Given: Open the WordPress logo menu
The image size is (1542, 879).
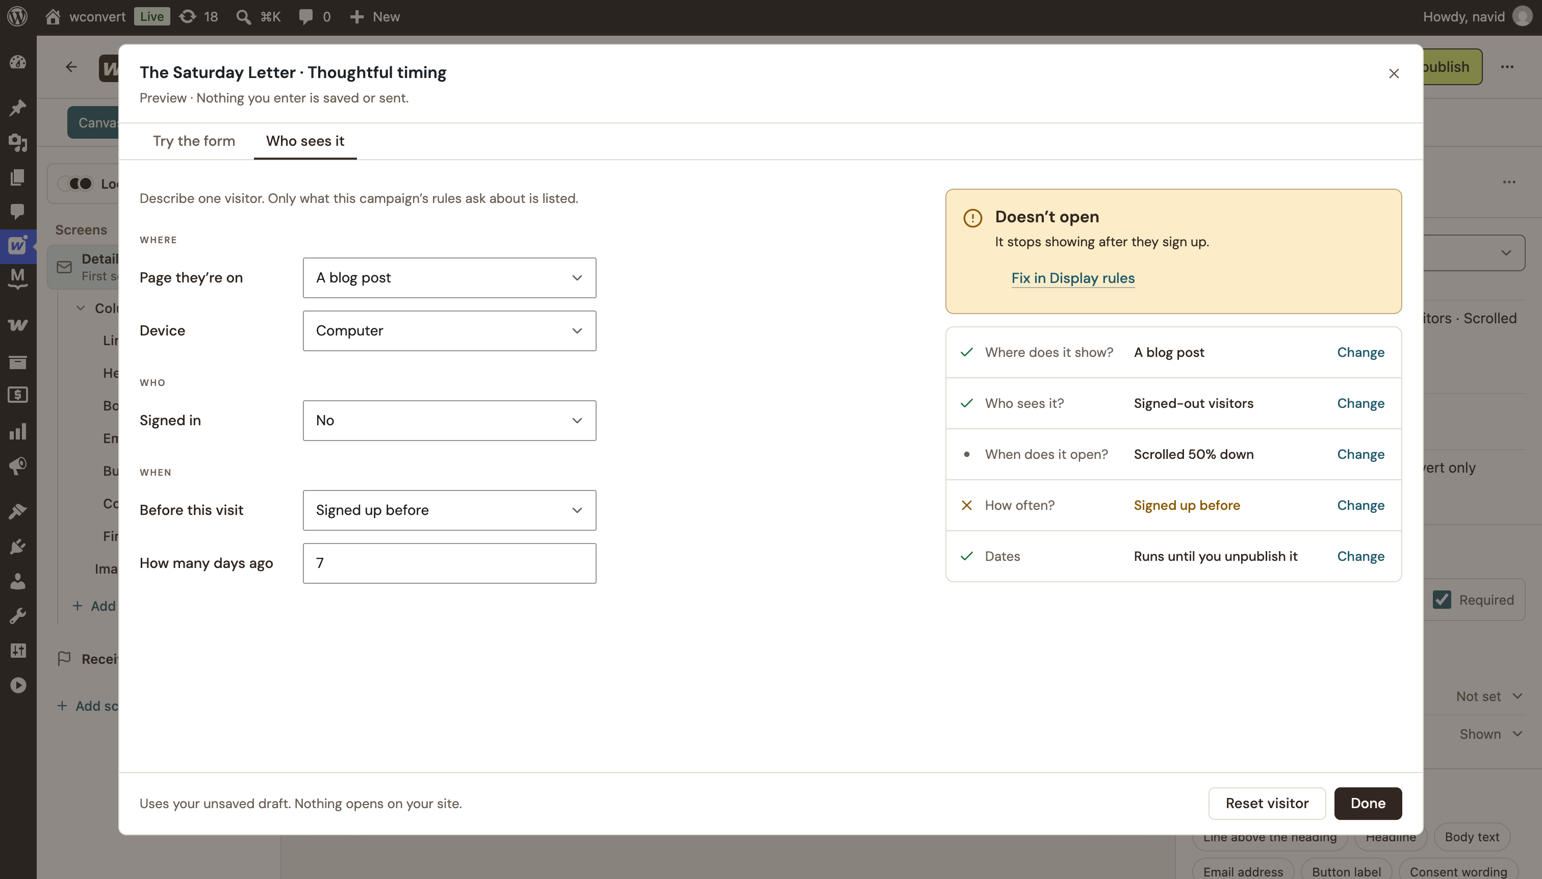Looking at the screenshot, I should (17, 16).
